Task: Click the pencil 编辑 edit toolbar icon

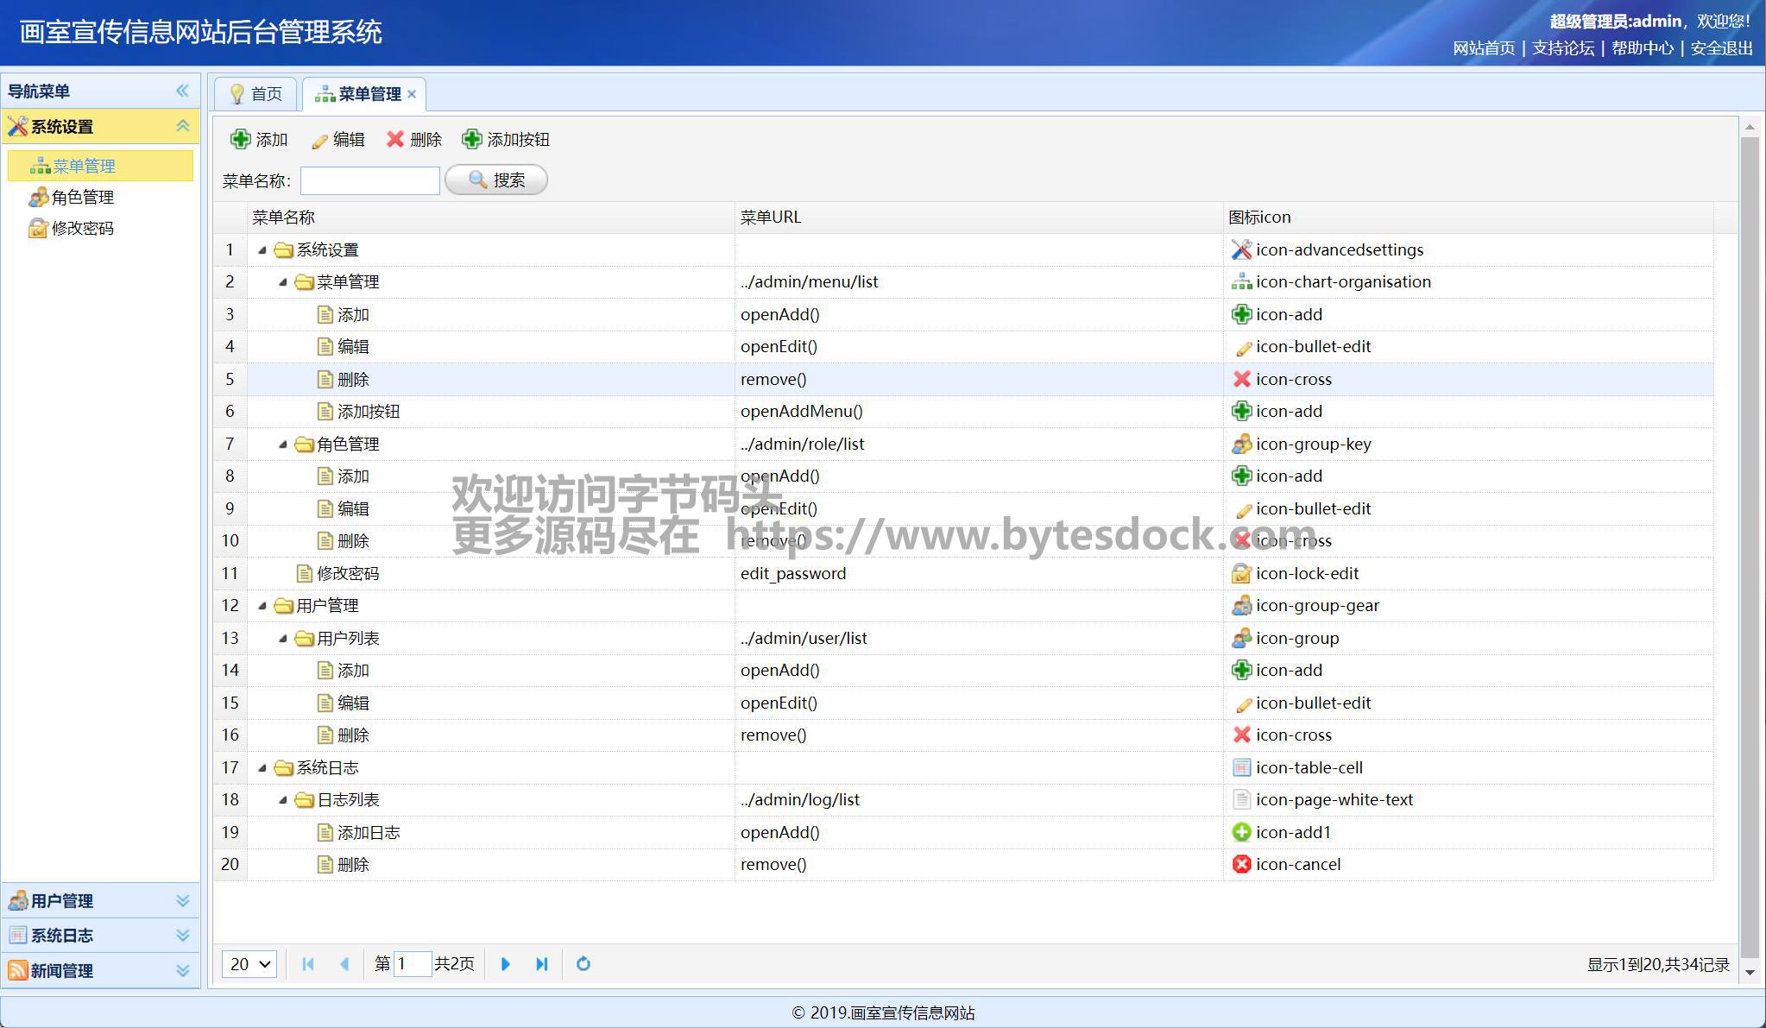Action: [319, 141]
